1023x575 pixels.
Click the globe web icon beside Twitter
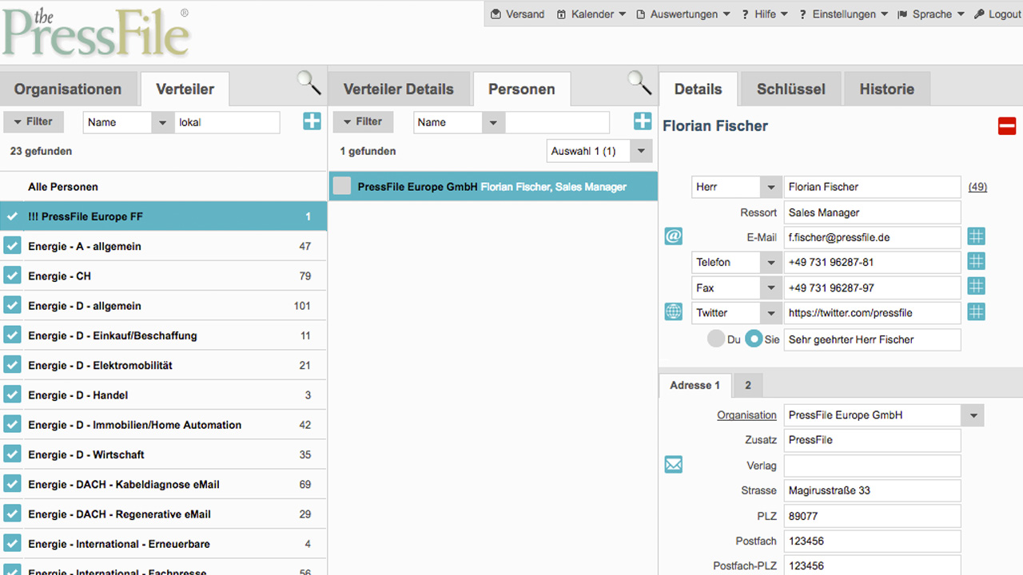674,312
